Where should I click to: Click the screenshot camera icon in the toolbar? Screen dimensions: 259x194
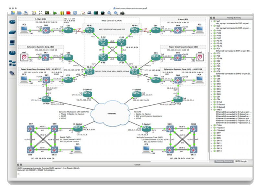(x=122, y=13)
